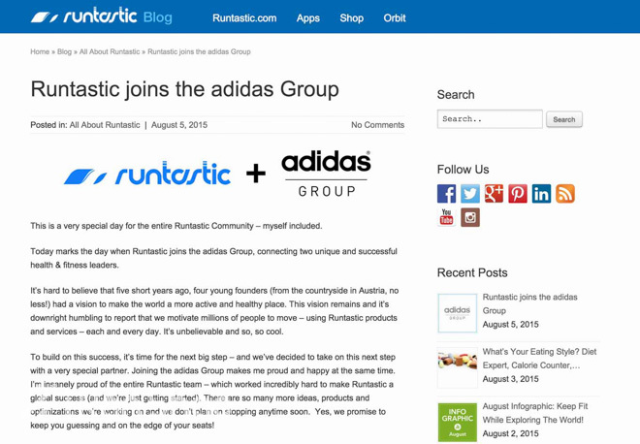Open the Google Plus follow icon
The width and height of the screenshot is (640, 444).
click(x=494, y=194)
